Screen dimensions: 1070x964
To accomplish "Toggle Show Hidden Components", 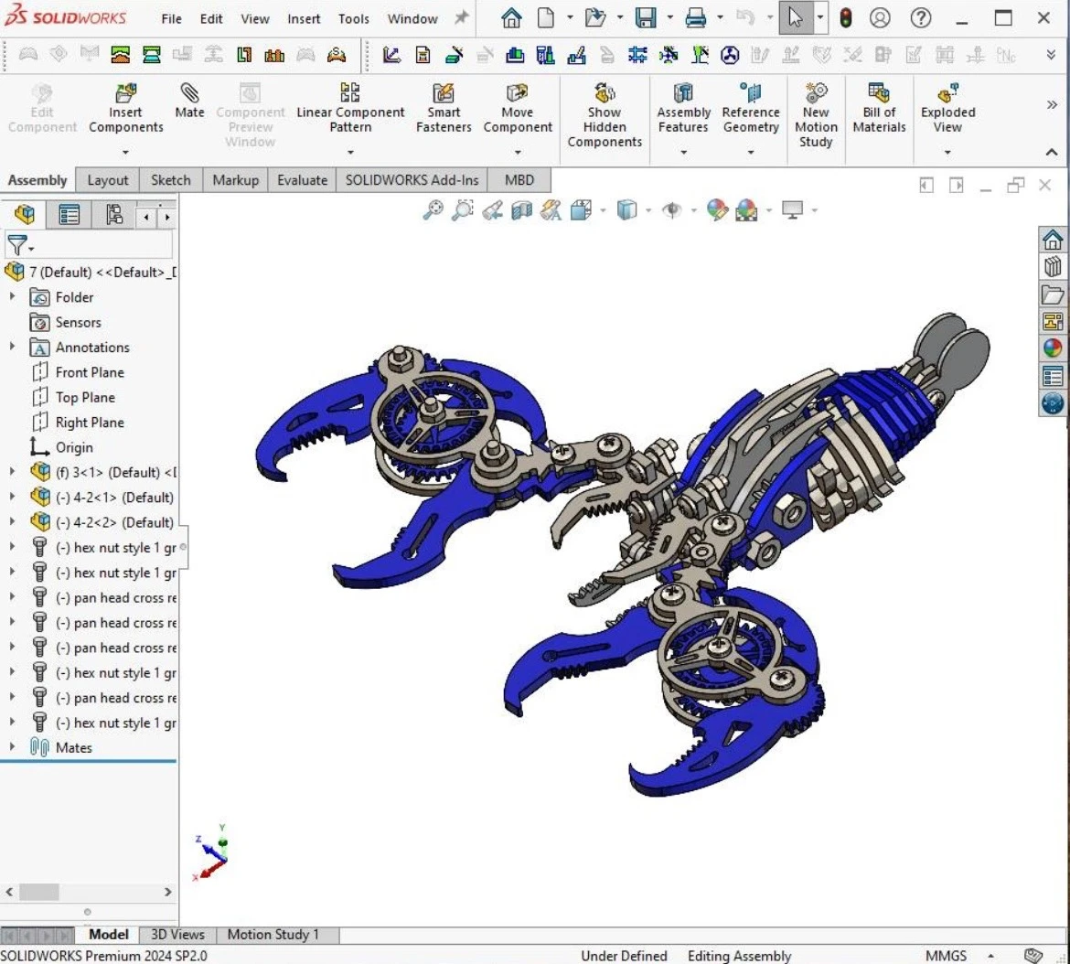I will pyautogui.click(x=605, y=94).
